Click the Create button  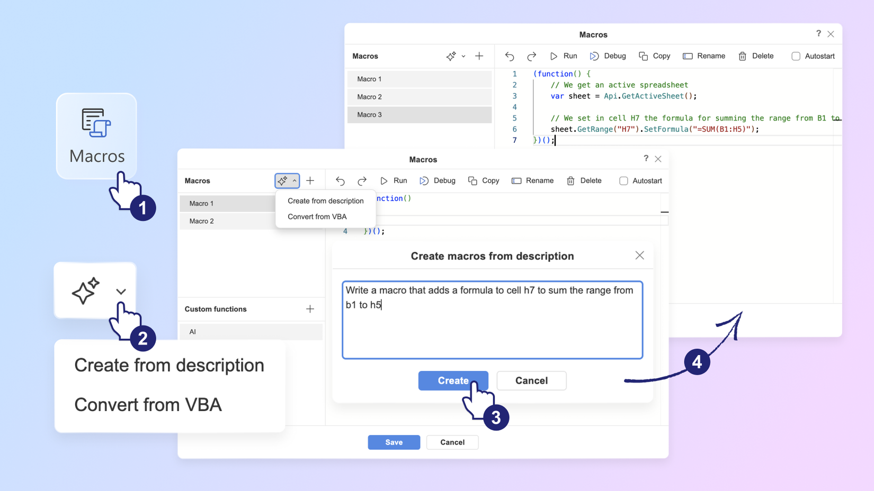click(453, 380)
